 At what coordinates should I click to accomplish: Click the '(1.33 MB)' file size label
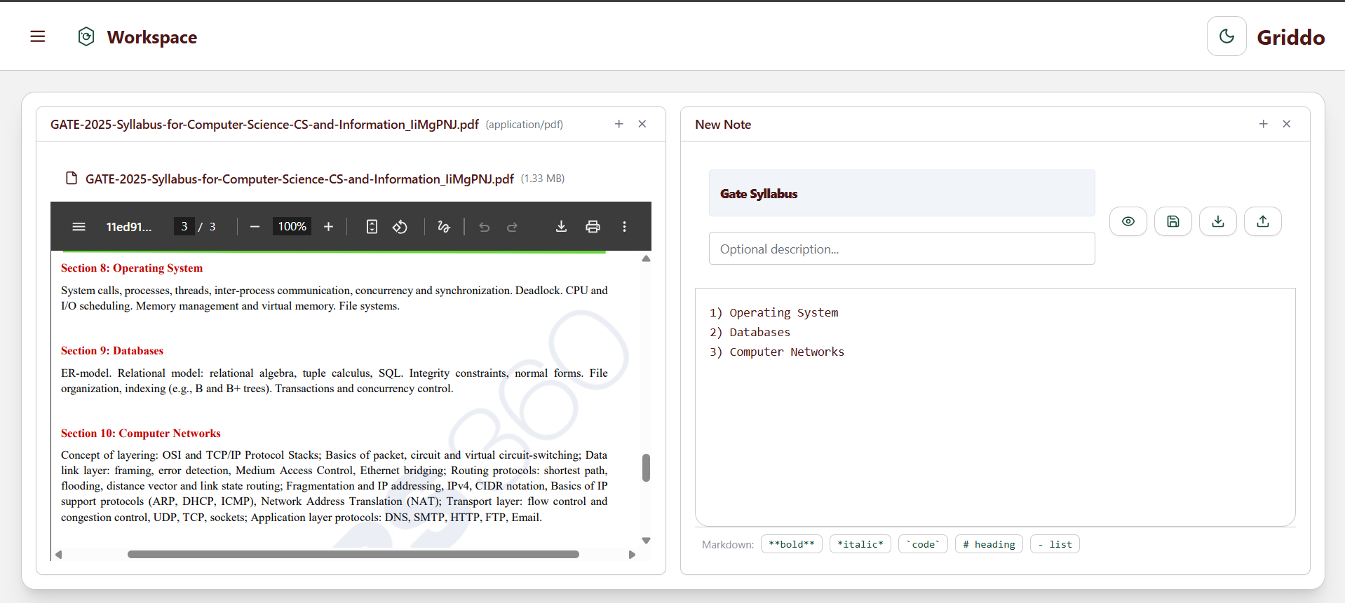pos(543,179)
